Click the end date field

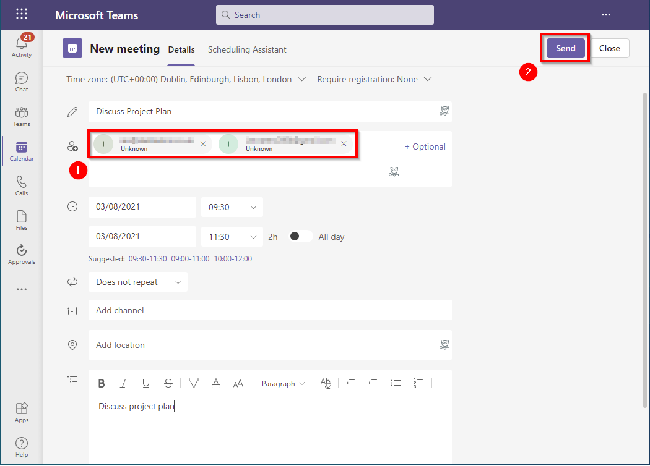point(142,237)
